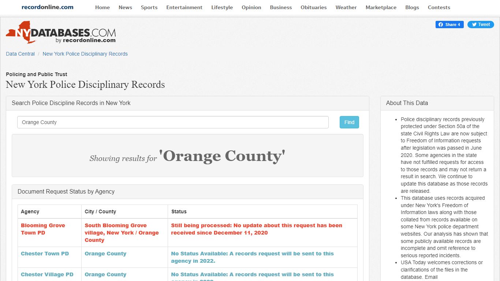Open the Entertainment section
500x281 pixels.
pyautogui.click(x=184, y=7)
